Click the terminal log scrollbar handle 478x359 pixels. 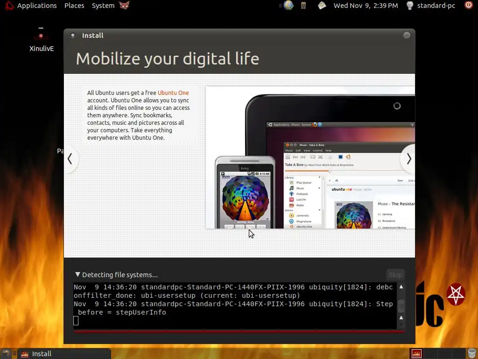(401, 306)
